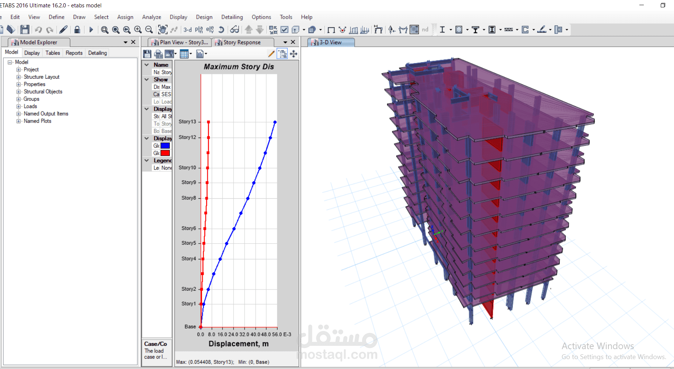Toggle the properties tree panel in Story Response
The height and width of the screenshot is (369, 674).
click(282, 54)
